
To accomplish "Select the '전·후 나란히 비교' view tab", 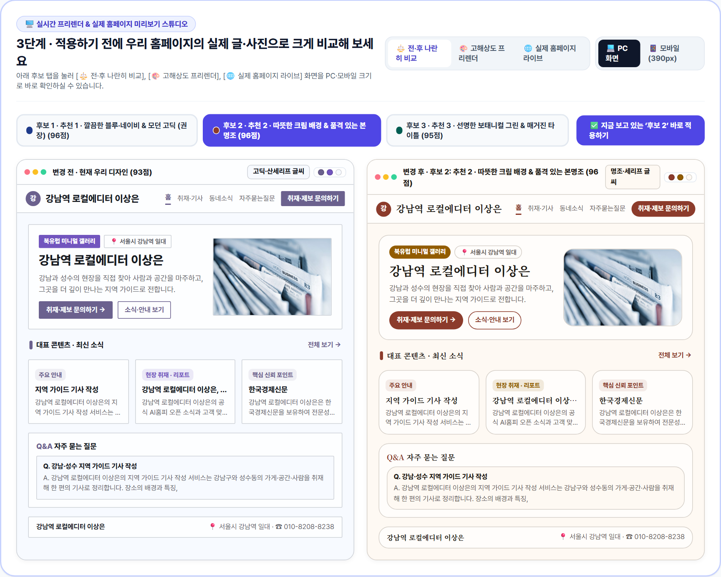I will pyautogui.click(x=419, y=53).
